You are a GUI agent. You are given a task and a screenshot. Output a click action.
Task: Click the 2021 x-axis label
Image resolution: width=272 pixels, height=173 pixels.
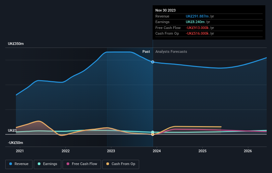pyautogui.click(x=20, y=151)
